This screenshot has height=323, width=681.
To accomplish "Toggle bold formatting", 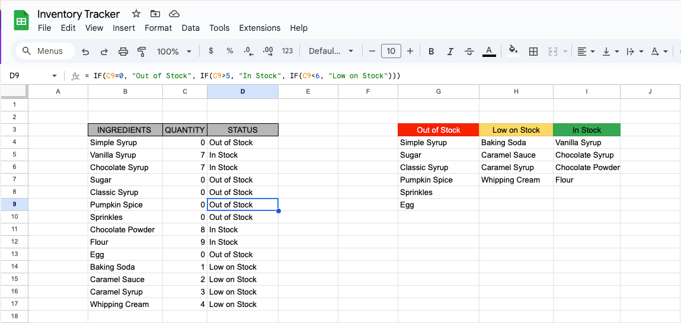I will coord(431,52).
